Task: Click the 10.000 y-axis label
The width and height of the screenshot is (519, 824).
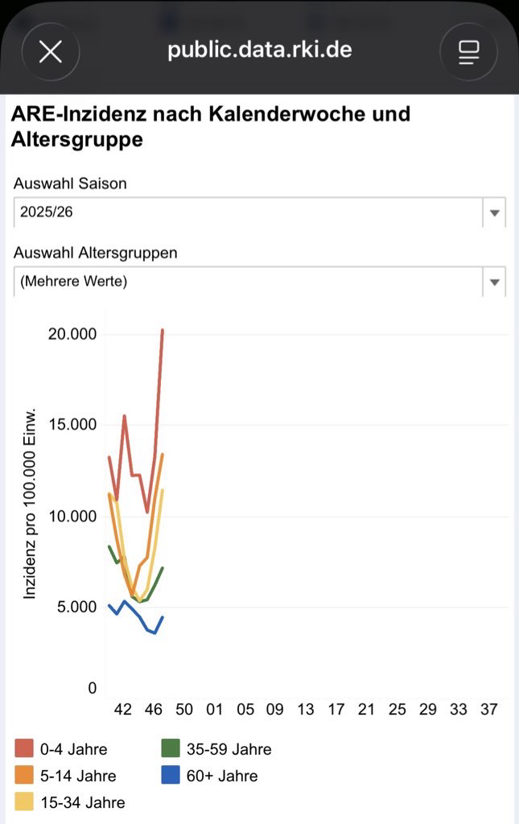Action: [71, 516]
